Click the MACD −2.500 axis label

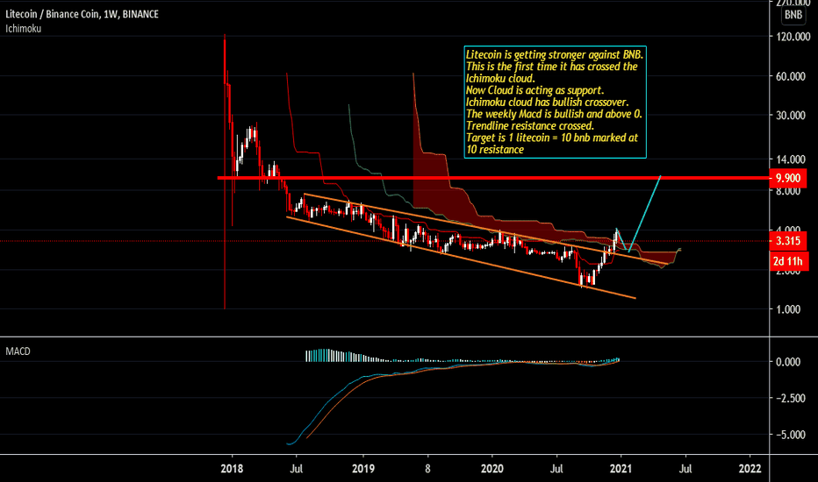pyautogui.click(x=791, y=398)
